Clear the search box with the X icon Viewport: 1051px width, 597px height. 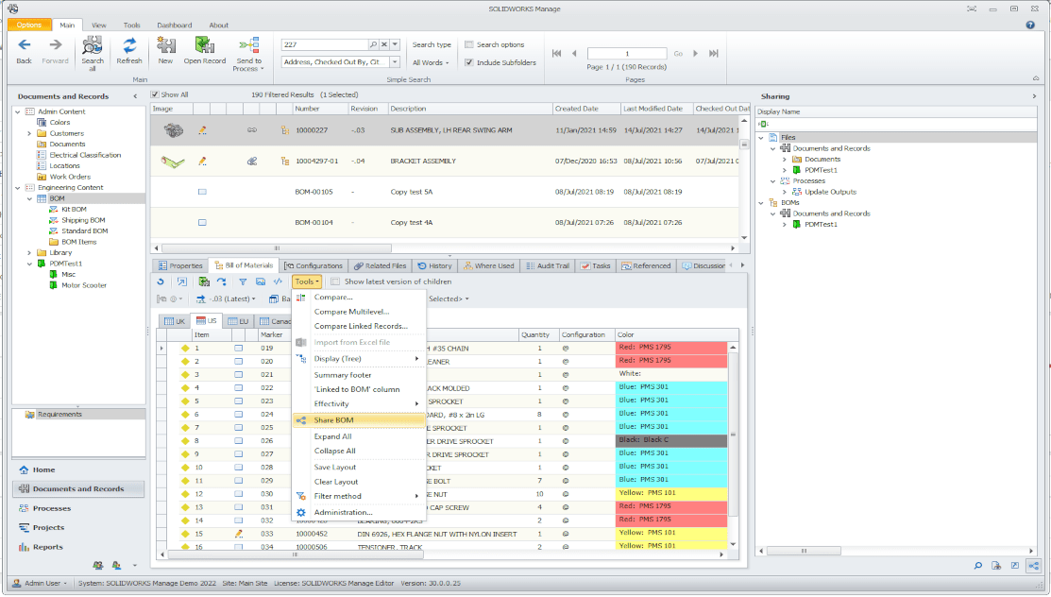tap(384, 44)
